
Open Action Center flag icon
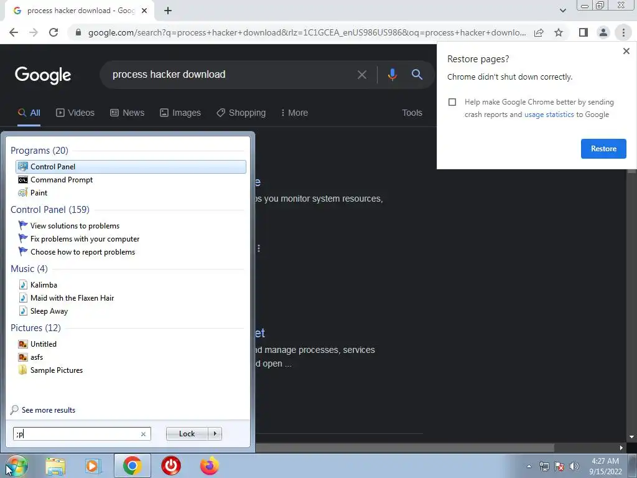coord(559,466)
